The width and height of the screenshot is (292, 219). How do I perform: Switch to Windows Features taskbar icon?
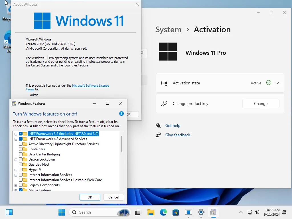(213, 212)
